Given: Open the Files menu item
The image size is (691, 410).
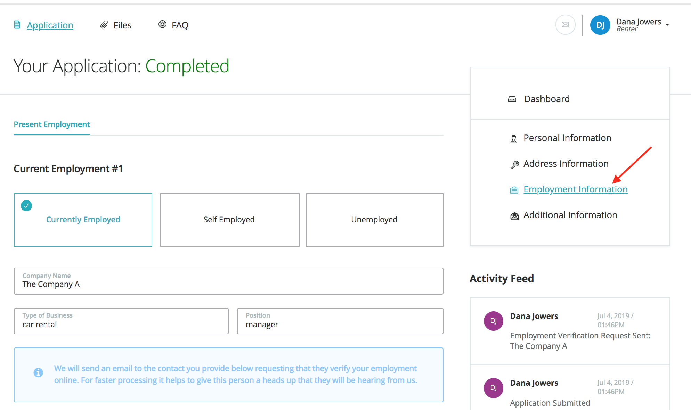Looking at the screenshot, I should point(122,25).
